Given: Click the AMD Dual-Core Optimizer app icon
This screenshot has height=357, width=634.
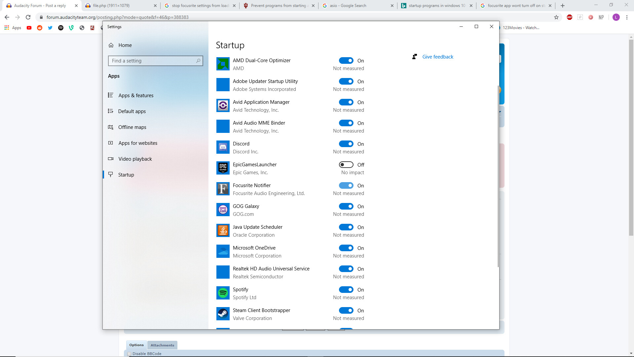Looking at the screenshot, I should tap(223, 64).
